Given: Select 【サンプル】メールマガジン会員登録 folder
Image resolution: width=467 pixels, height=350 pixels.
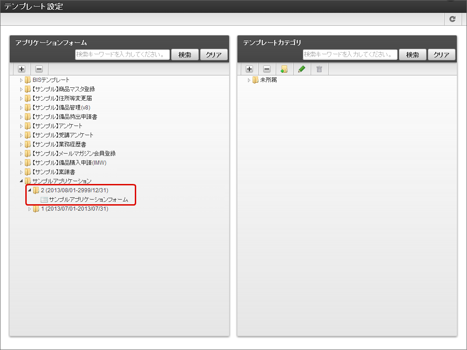Looking at the screenshot, I should coord(74,154).
